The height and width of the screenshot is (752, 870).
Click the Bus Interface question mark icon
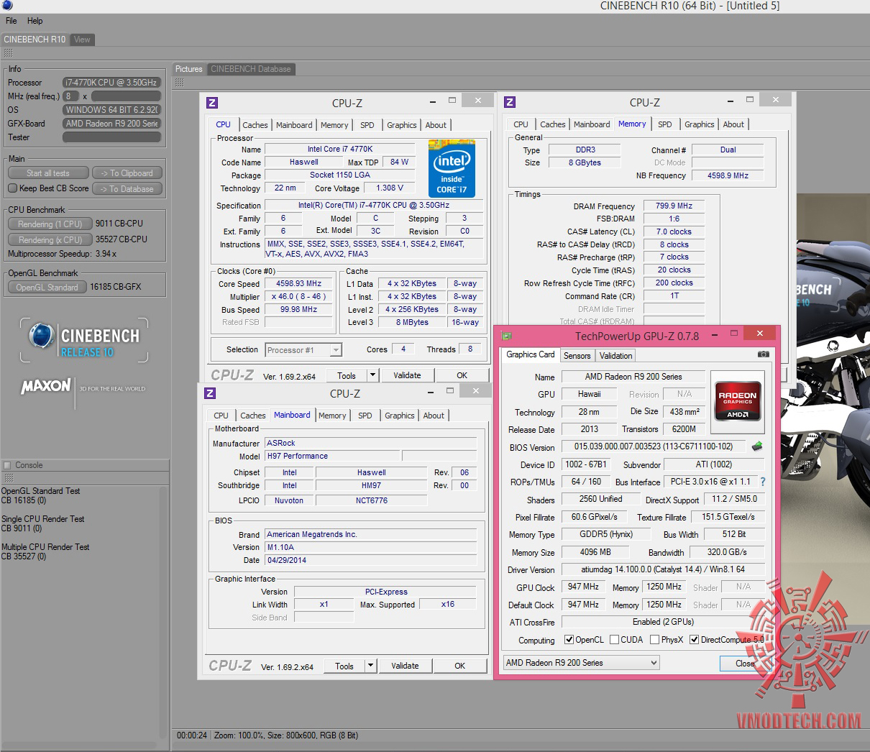(763, 482)
